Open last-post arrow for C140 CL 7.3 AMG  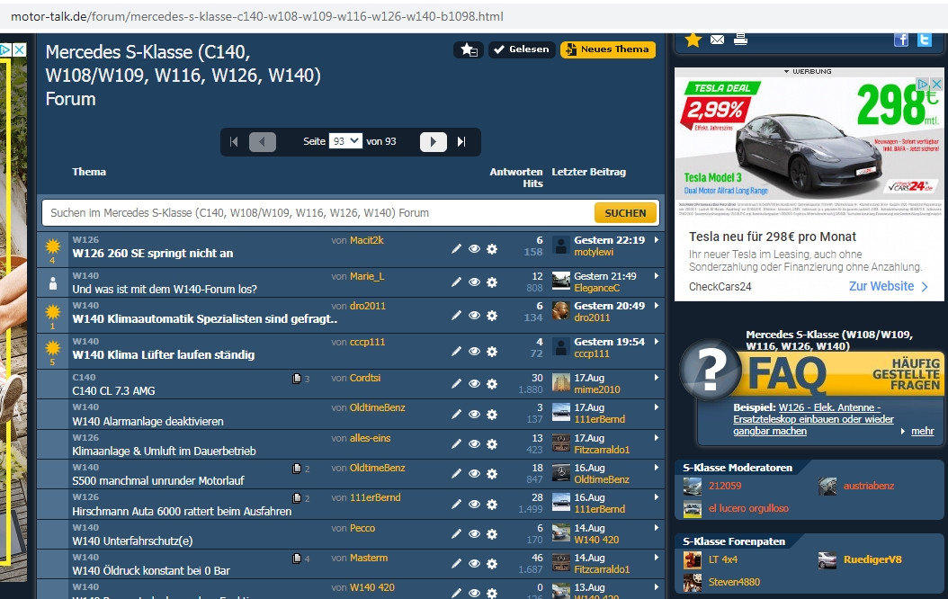point(657,378)
